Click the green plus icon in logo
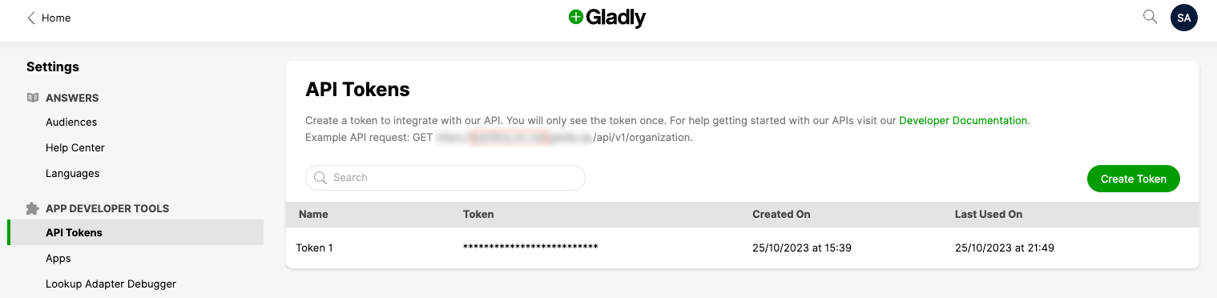The height and width of the screenshot is (298, 1217). pyautogui.click(x=575, y=18)
